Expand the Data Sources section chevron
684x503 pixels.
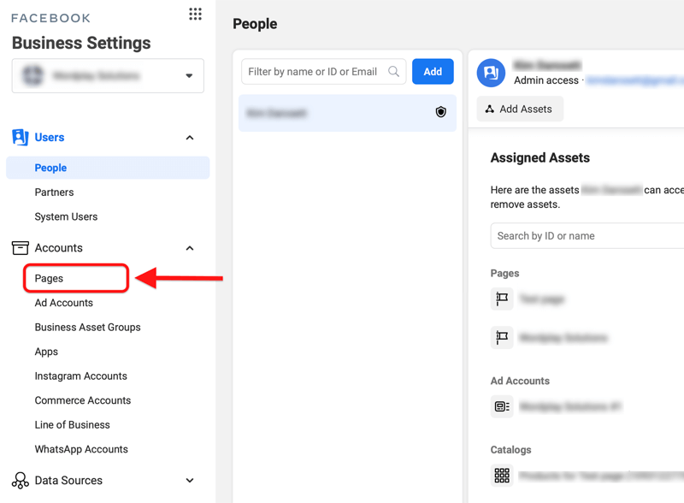click(189, 480)
